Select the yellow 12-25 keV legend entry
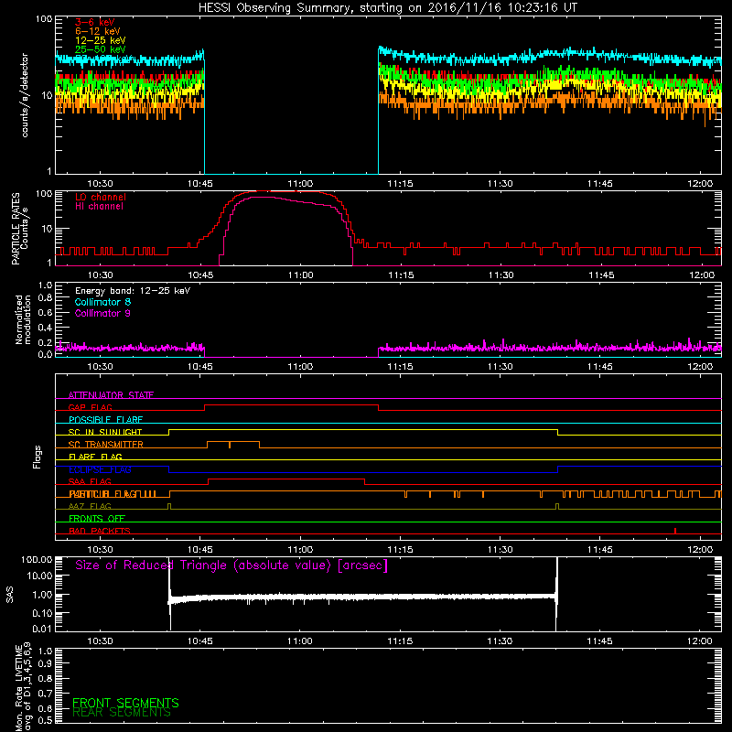 101,40
